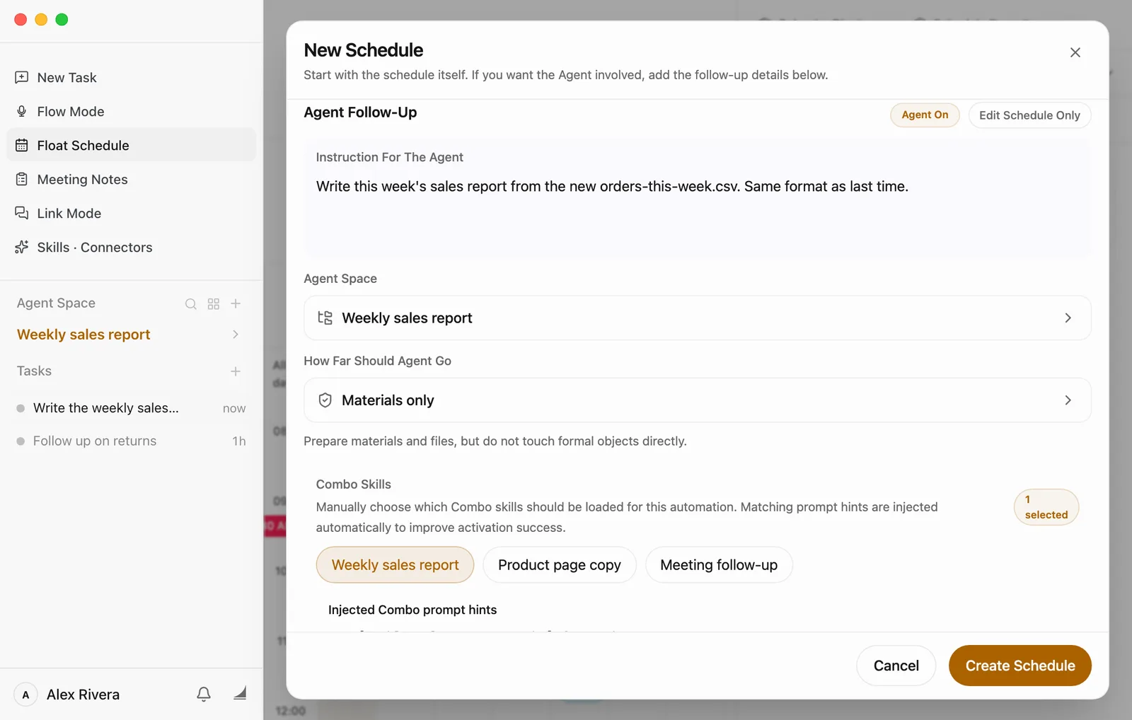This screenshot has width=1132, height=720.
Task: Open the Follow up on returns task
Action: 131,441
